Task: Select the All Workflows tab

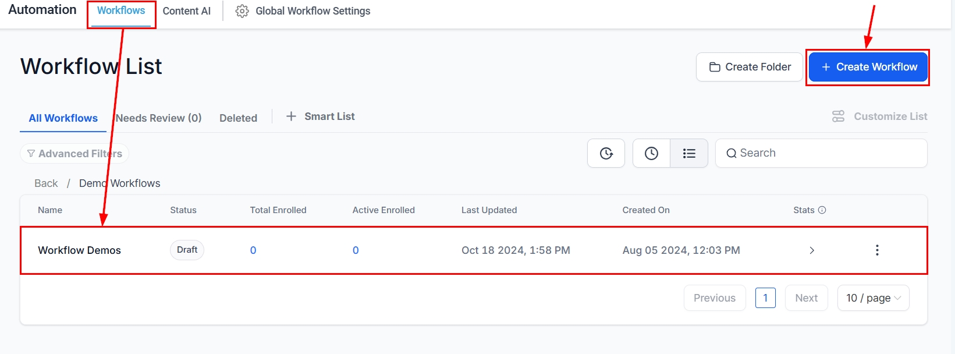Action: pos(63,118)
